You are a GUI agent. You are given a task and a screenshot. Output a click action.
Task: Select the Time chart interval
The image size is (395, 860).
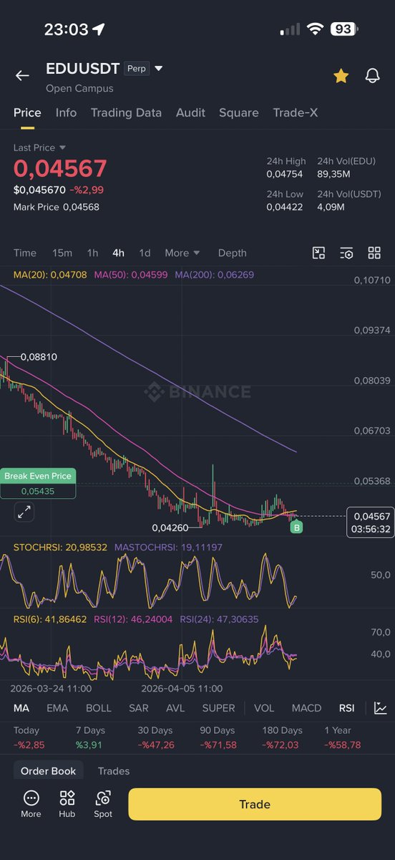(25, 253)
